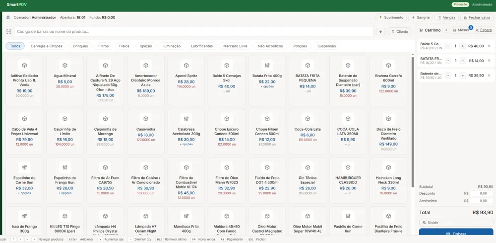Click box icon on Filtro de Óleo Mann W7023 card
496x243 pixels.
tap(227, 167)
